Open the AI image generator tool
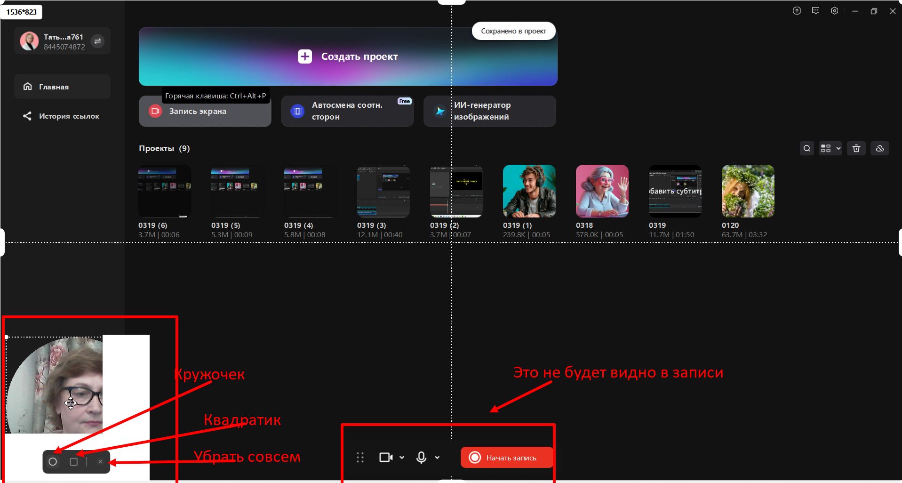Viewport: 902px width, 483px height. tap(490, 111)
